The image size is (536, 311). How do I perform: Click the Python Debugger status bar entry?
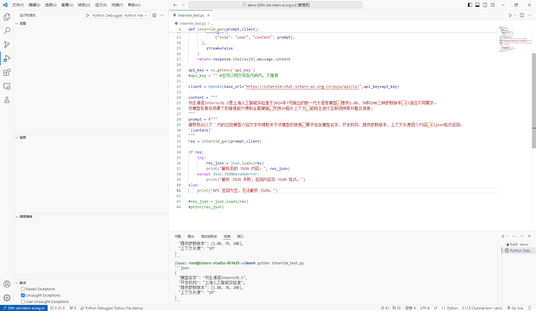(x=112, y=308)
